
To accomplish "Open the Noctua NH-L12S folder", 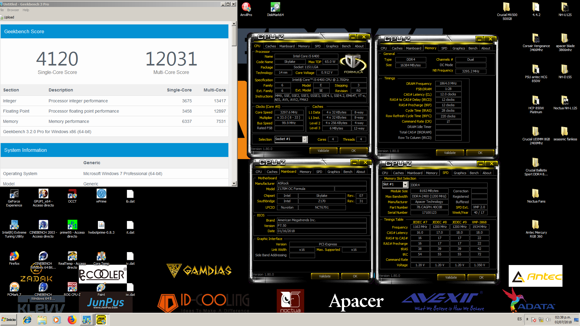I will pos(565,103).
